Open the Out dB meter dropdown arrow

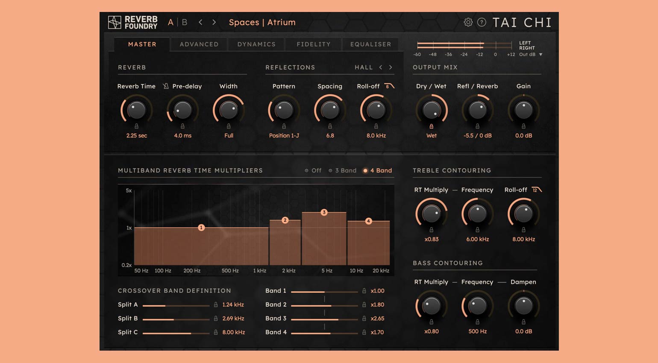point(540,55)
